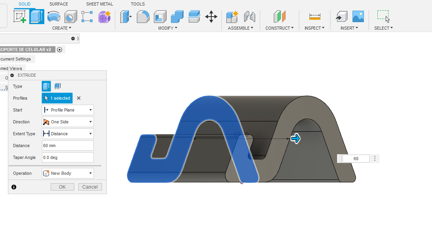Image resolution: width=432 pixels, height=227 pixels.
Task: Confirm extrude with OK button
Action: tap(62, 187)
